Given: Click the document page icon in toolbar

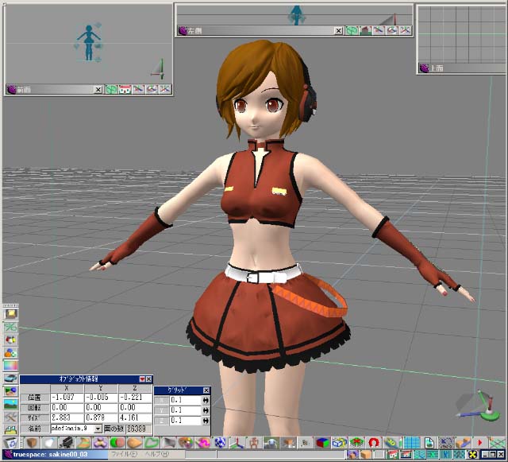Looking at the screenshot, I should pos(429,443).
